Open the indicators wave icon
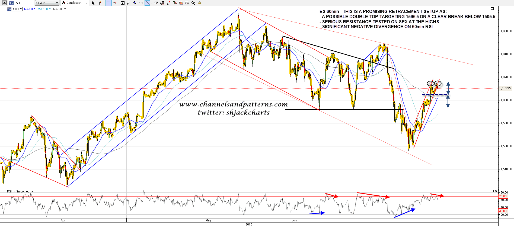Viewport: 514px width, 226px height. point(115,3)
